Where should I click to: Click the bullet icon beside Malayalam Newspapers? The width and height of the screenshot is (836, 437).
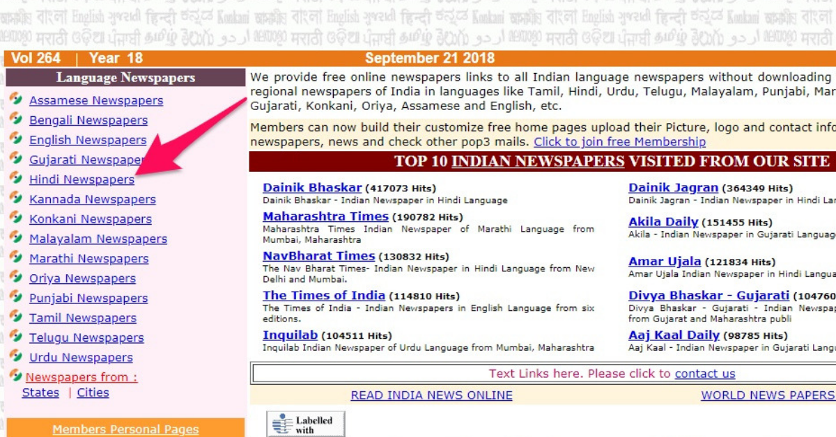tap(17, 237)
